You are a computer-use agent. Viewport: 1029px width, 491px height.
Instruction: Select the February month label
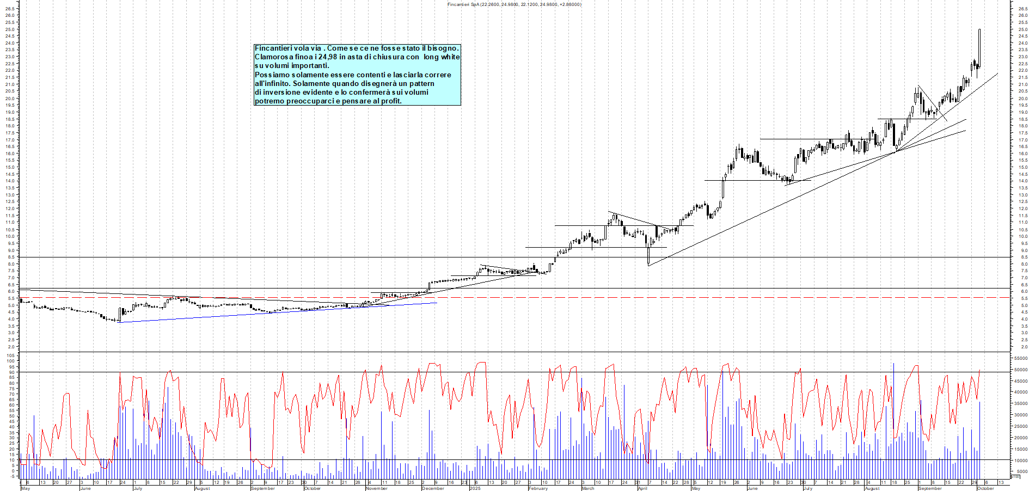[x=538, y=488]
